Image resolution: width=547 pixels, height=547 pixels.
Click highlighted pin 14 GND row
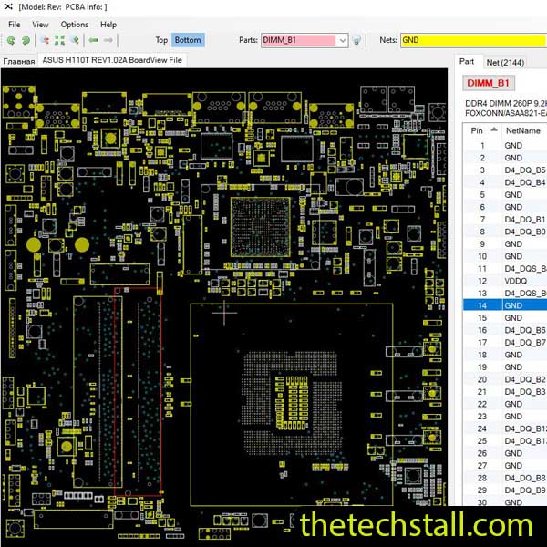pos(505,305)
